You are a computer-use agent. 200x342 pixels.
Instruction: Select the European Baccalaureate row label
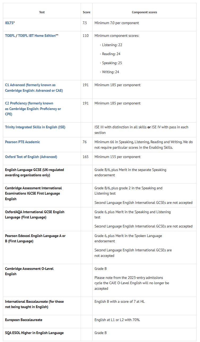(24, 320)
